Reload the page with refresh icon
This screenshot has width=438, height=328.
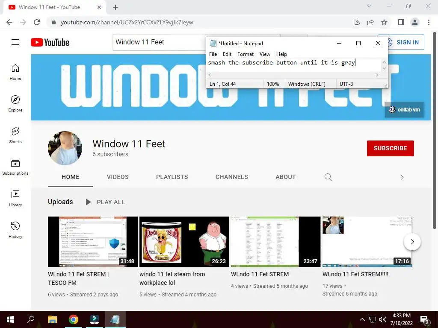click(37, 22)
